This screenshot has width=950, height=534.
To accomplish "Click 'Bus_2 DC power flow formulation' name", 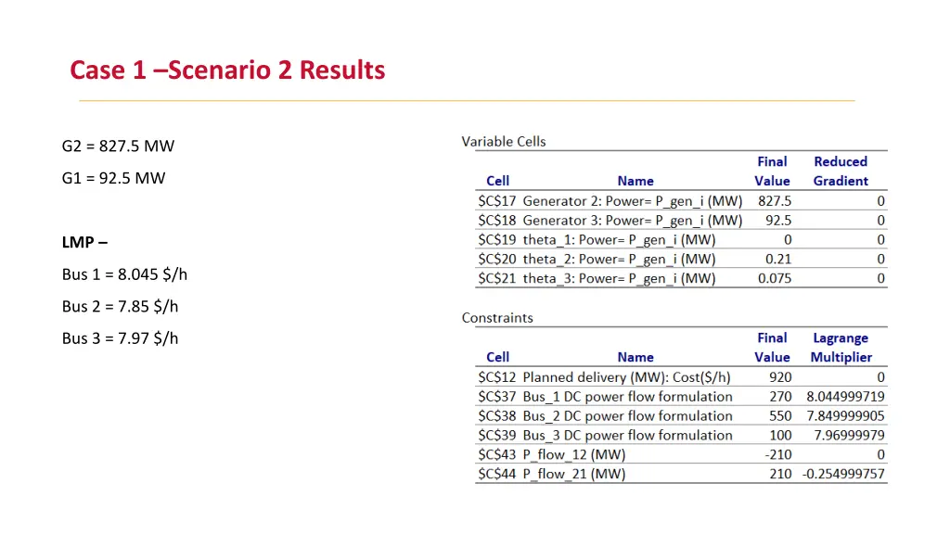I will [628, 416].
